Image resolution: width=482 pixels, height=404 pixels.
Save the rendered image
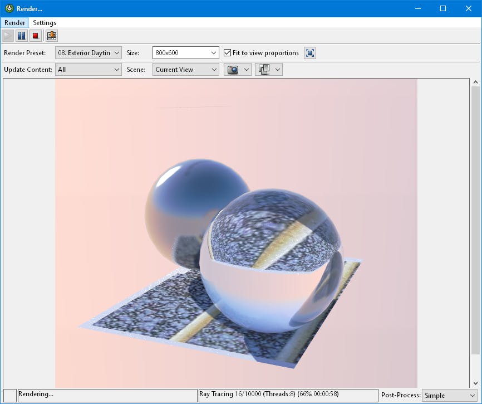(x=51, y=35)
